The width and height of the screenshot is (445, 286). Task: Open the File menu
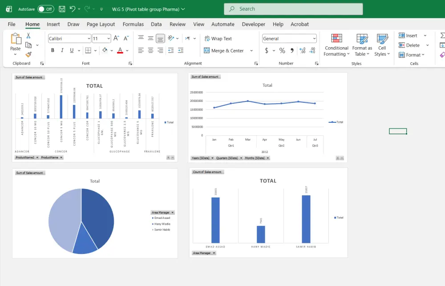(x=12, y=24)
